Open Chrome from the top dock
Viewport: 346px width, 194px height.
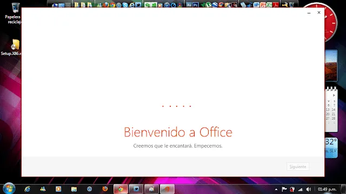(x=112, y=5)
